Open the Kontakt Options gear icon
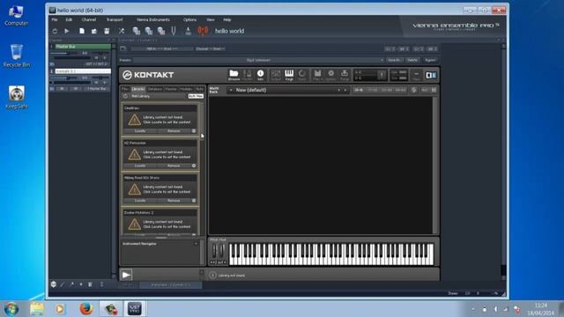Image resolution: width=564 pixels, height=317 pixels. [331, 75]
